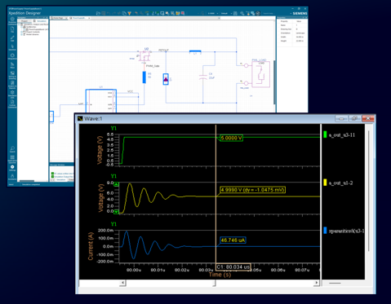Open the Edit tools in left sidebar

coord(12,38)
